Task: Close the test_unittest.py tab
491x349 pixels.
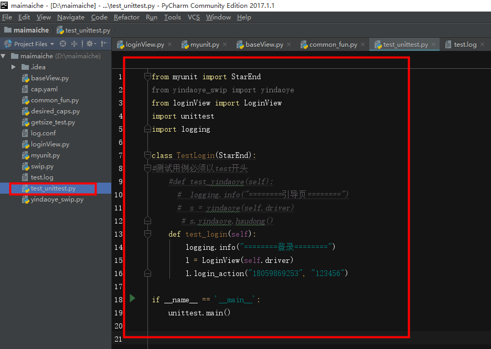Action: tap(433, 45)
